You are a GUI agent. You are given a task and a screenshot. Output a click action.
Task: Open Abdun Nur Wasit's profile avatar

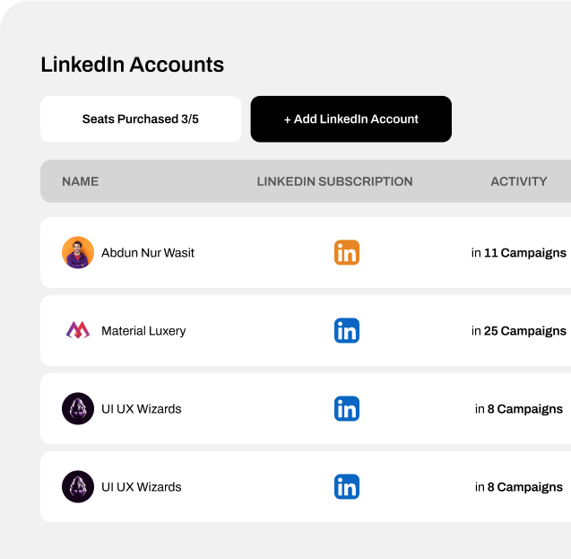(x=78, y=252)
